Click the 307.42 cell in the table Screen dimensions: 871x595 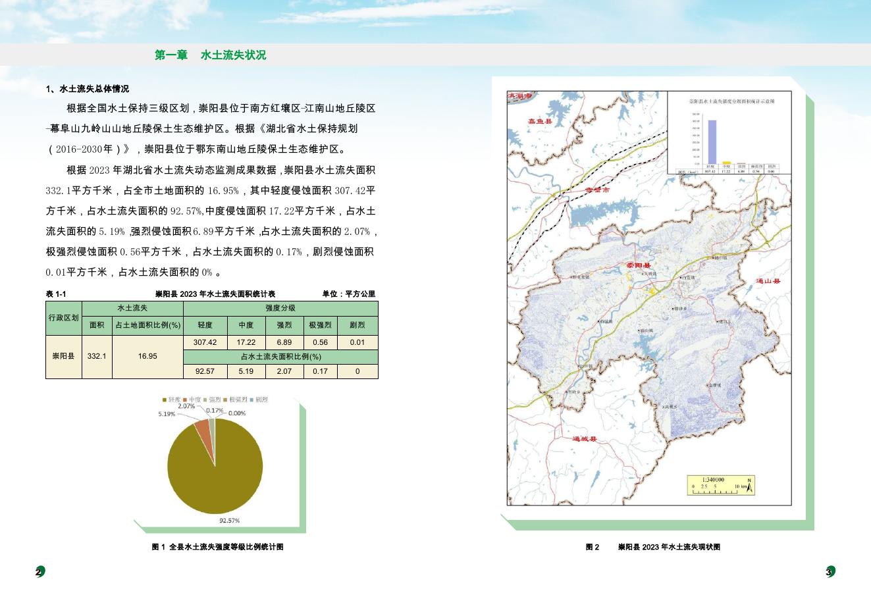[205, 342]
